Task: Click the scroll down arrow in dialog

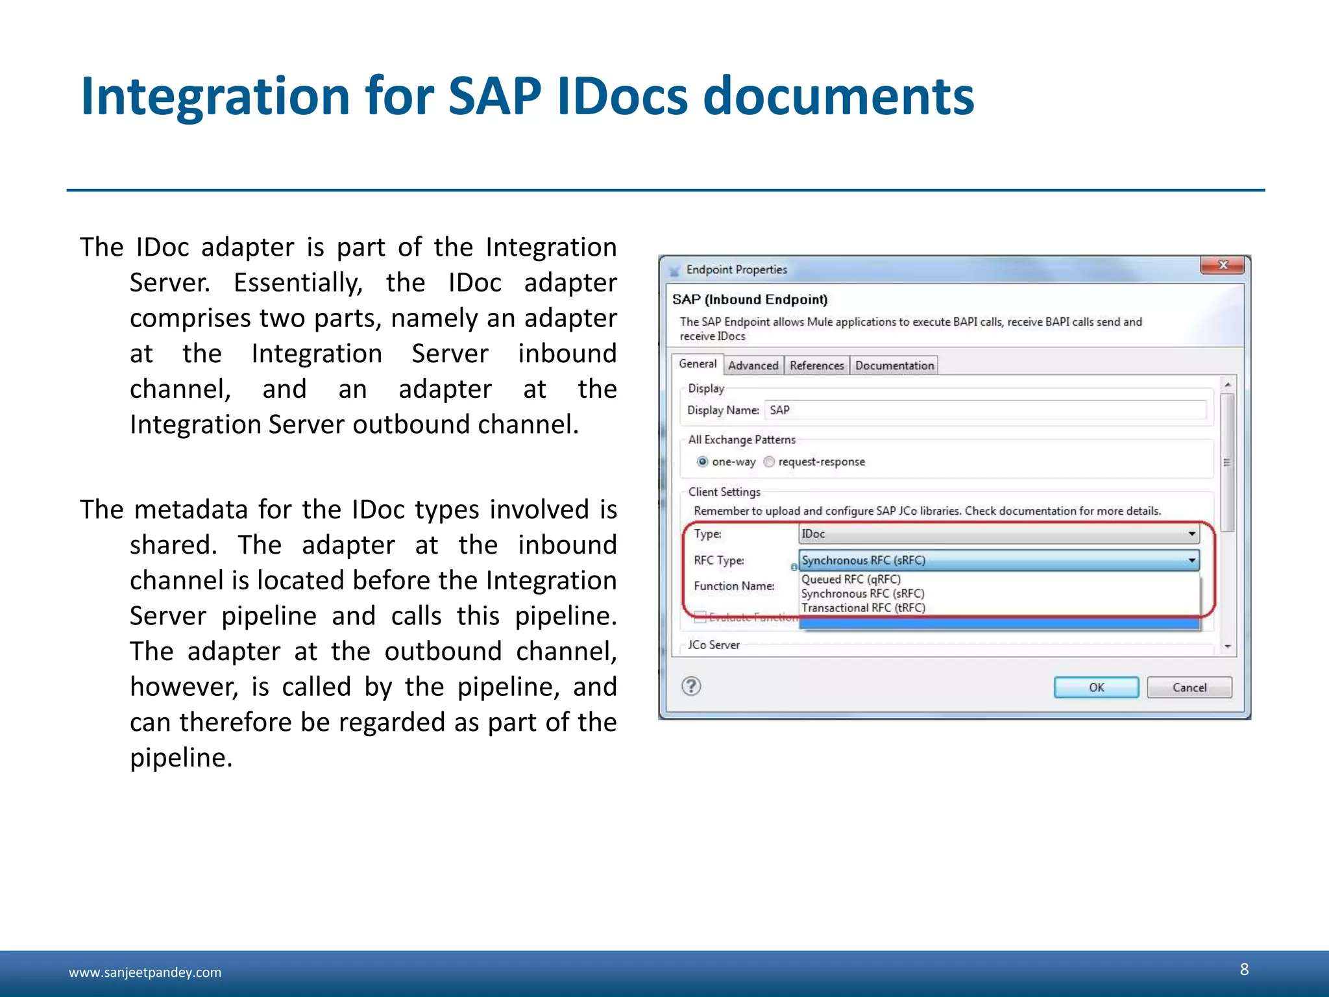Action: (1227, 646)
